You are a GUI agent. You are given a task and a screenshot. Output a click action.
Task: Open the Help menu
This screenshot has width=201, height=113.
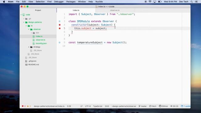[x=90, y=2]
